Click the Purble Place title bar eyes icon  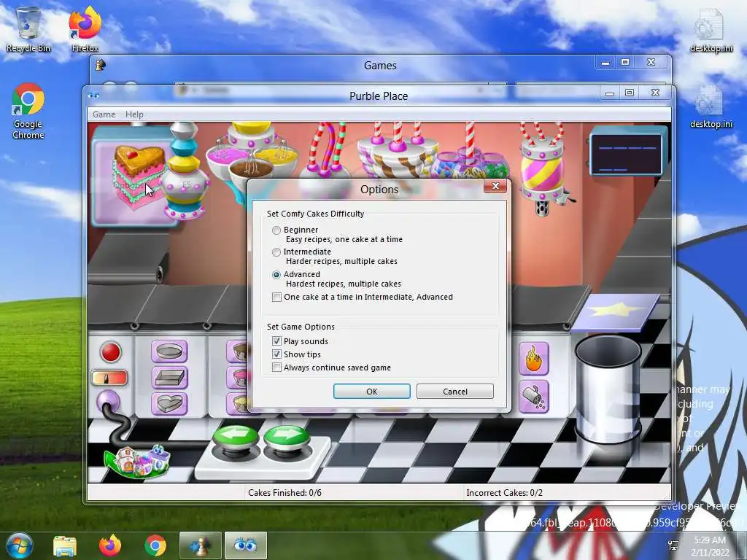pyautogui.click(x=93, y=96)
